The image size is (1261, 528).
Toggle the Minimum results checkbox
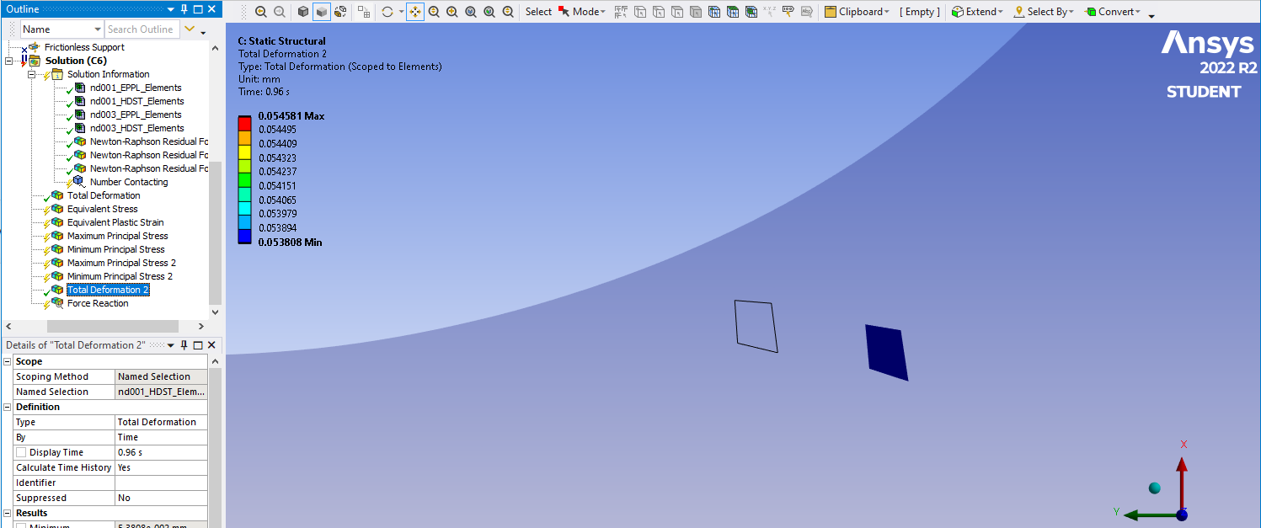[22, 526]
